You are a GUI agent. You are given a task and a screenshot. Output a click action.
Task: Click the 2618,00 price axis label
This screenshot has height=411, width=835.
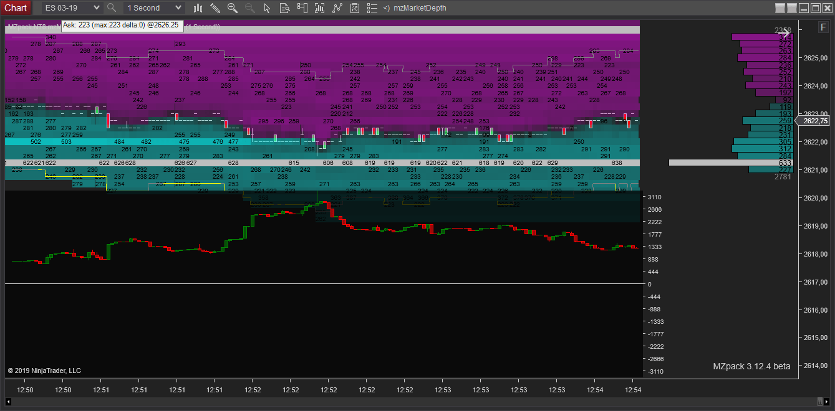816,254
